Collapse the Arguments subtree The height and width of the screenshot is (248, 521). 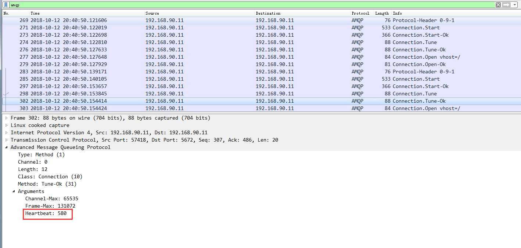[14, 192]
